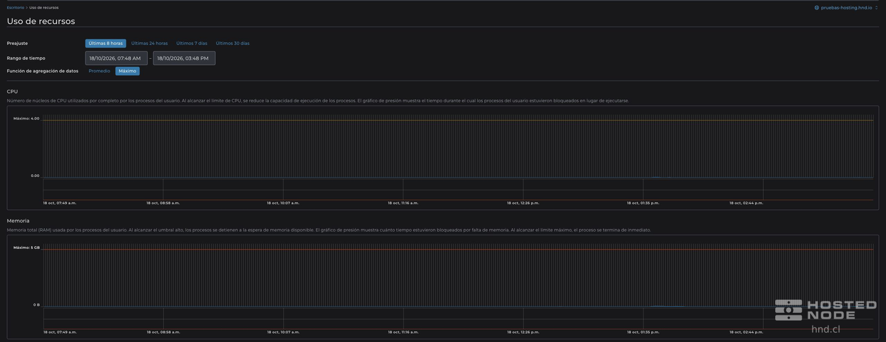Click the Memoria section heading
Image resolution: width=886 pixels, height=342 pixels.
click(x=18, y=221)
